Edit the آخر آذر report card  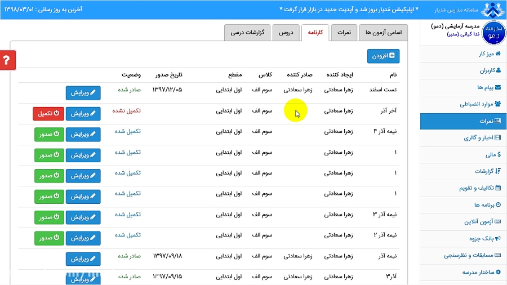[83, 113]
